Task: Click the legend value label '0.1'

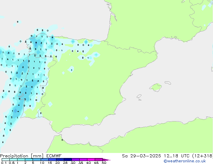Action: (x=4, y=163)
